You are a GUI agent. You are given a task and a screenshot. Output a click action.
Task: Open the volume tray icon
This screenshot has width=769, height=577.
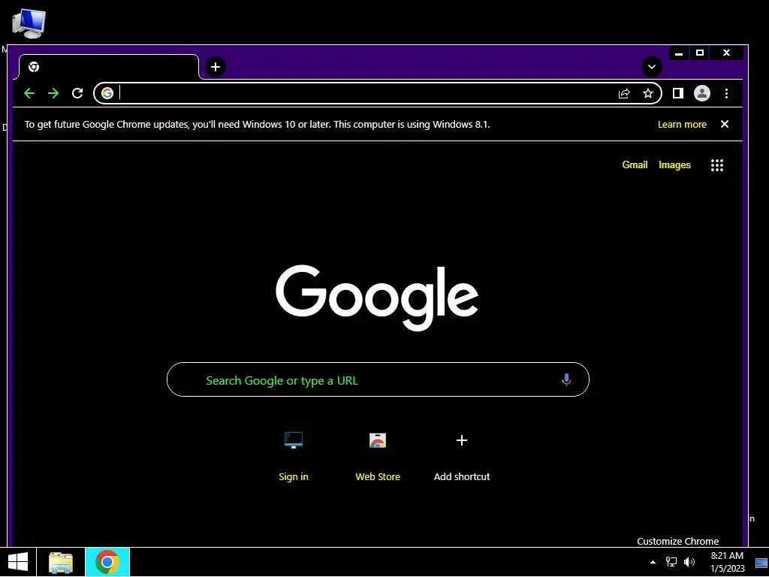click(689, 562)
